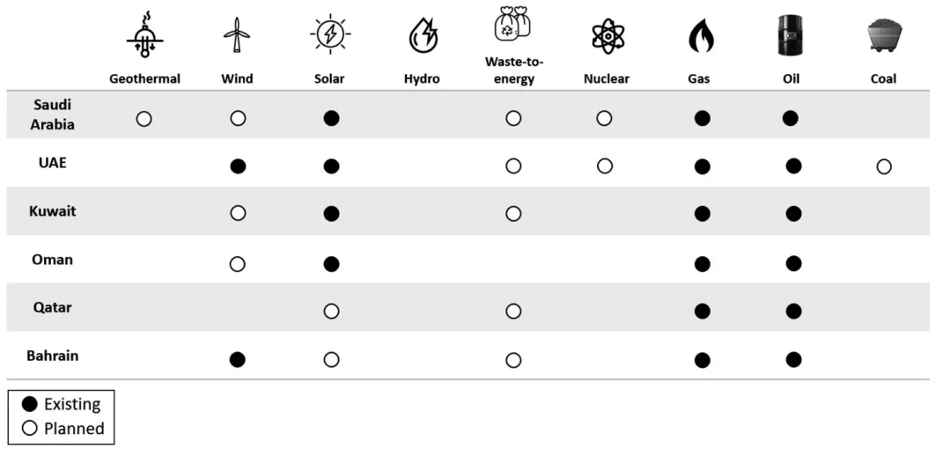Image resolution: width=943 pixels, height=456 pixels.
Task: Click the Planned legend entry
Action: point(63,429)
